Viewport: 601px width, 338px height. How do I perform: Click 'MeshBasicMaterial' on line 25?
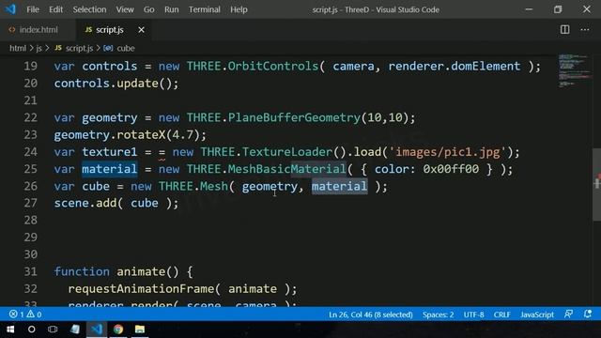pyautogui.click(x=287, y=169)
